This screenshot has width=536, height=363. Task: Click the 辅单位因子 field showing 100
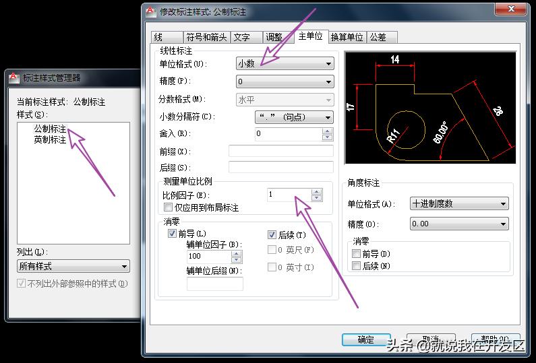click(x=209, y=257)
